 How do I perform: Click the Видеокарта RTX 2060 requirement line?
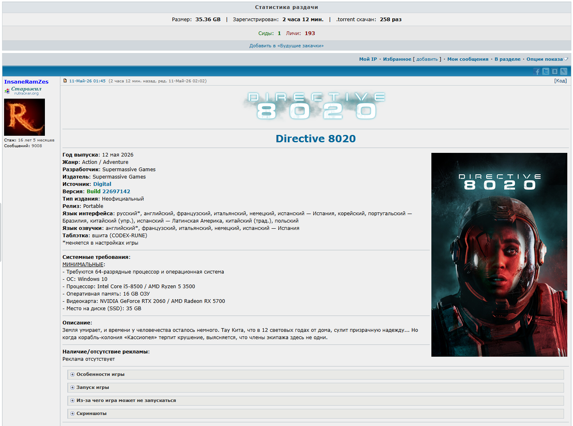pos(144,301)
